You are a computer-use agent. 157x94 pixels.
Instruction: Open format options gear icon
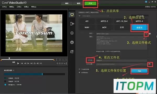[150, 34]
